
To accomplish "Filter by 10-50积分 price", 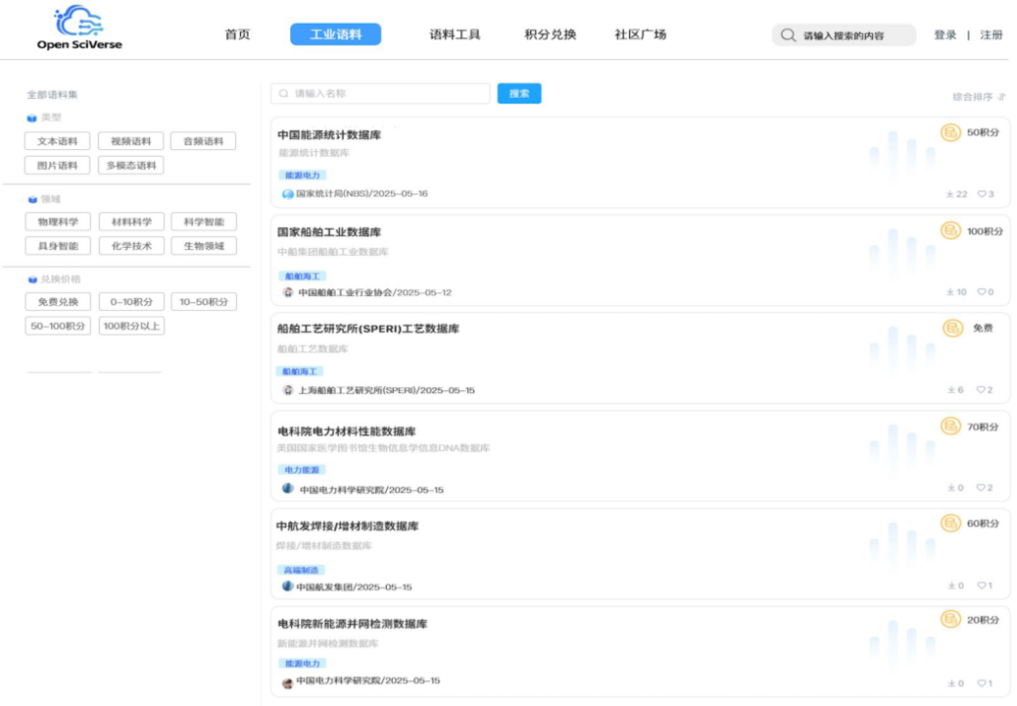I will pyautogui.click(x=204, y=302).
